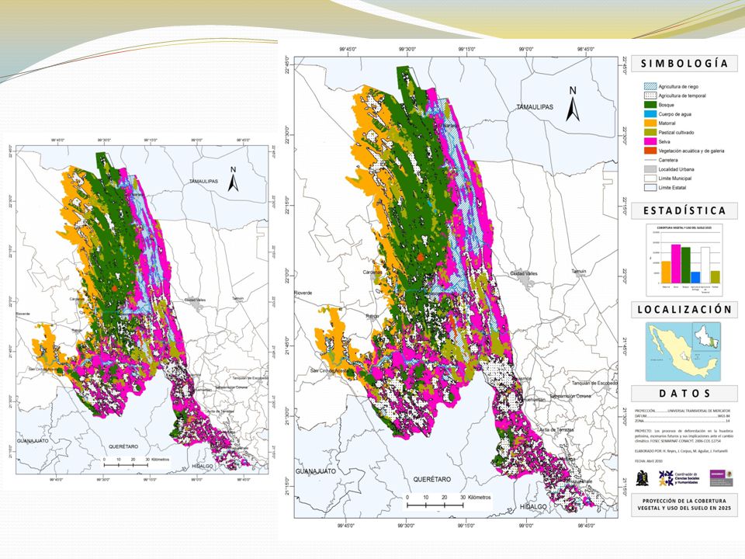The height and width of the screenshot is (559, 745).
Task: Click the ELABORADO POR credits line
Action: 681,450
